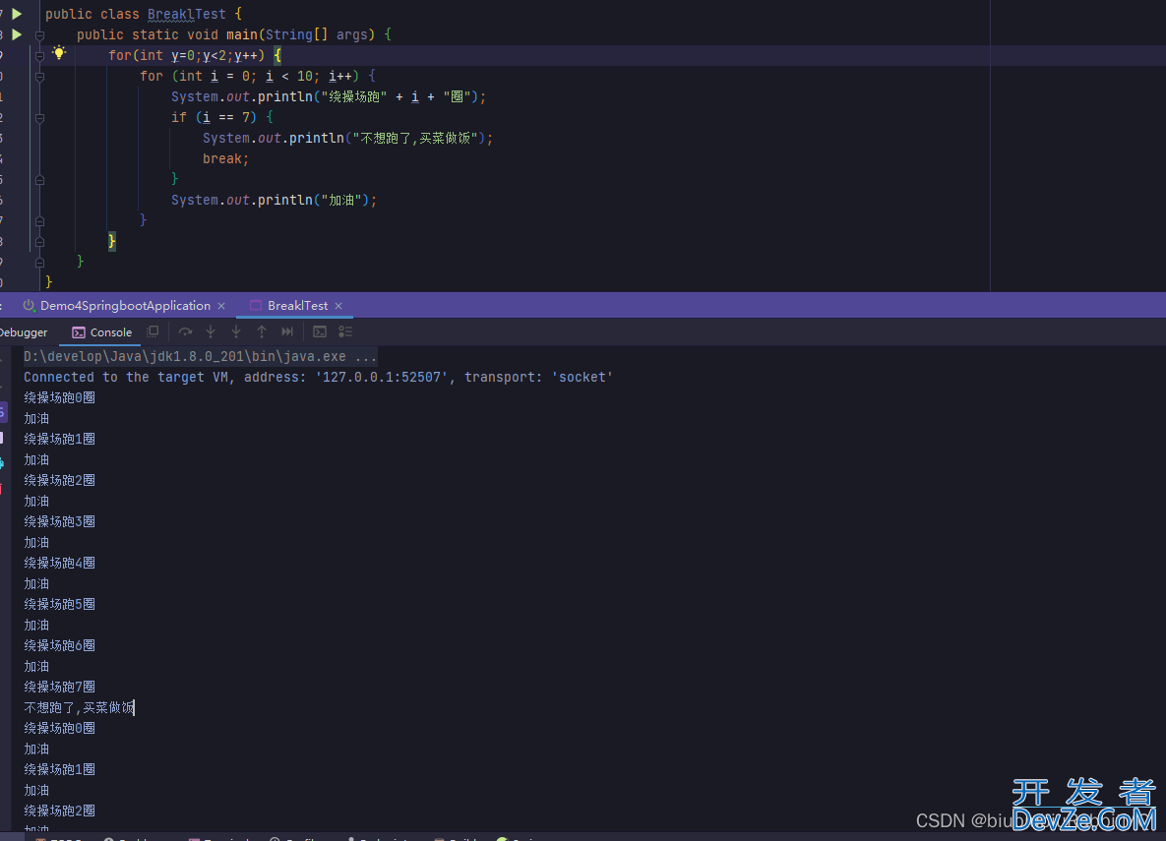Close the BreaklTest debug tab

click(338, 306)
